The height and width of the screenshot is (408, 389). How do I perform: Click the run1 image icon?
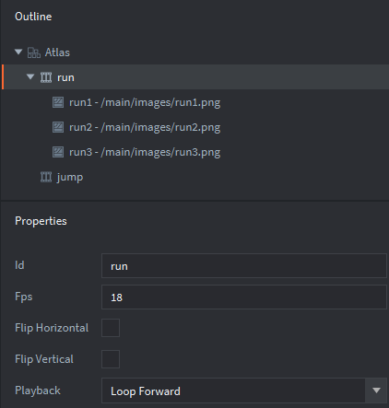point(58,102)
